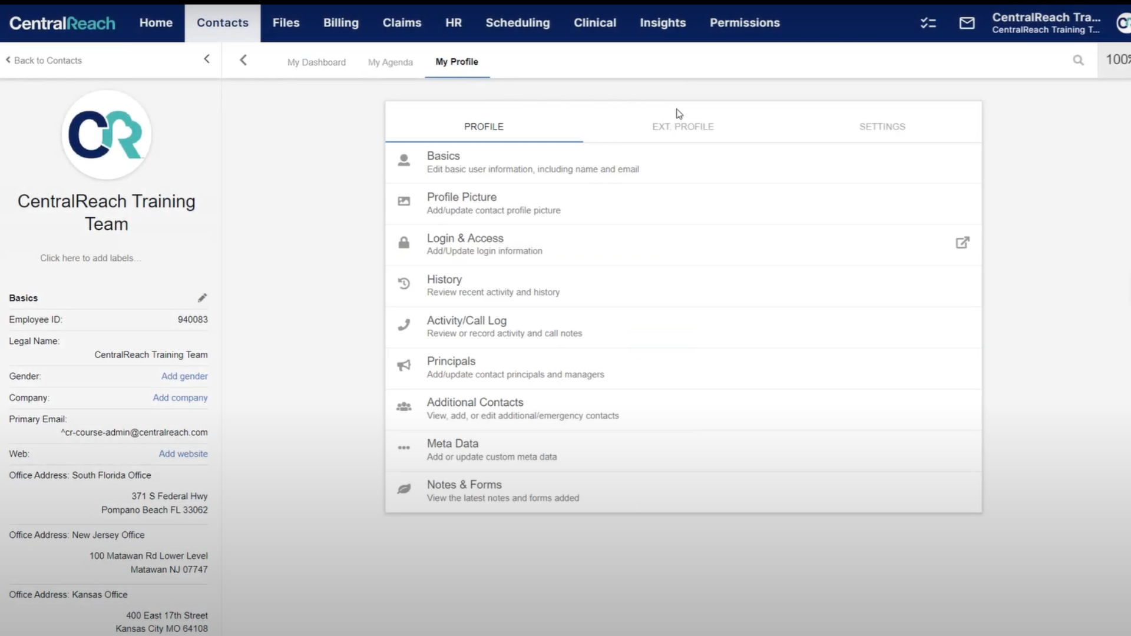Open the Clinical menu

click(x=595, y=23)
